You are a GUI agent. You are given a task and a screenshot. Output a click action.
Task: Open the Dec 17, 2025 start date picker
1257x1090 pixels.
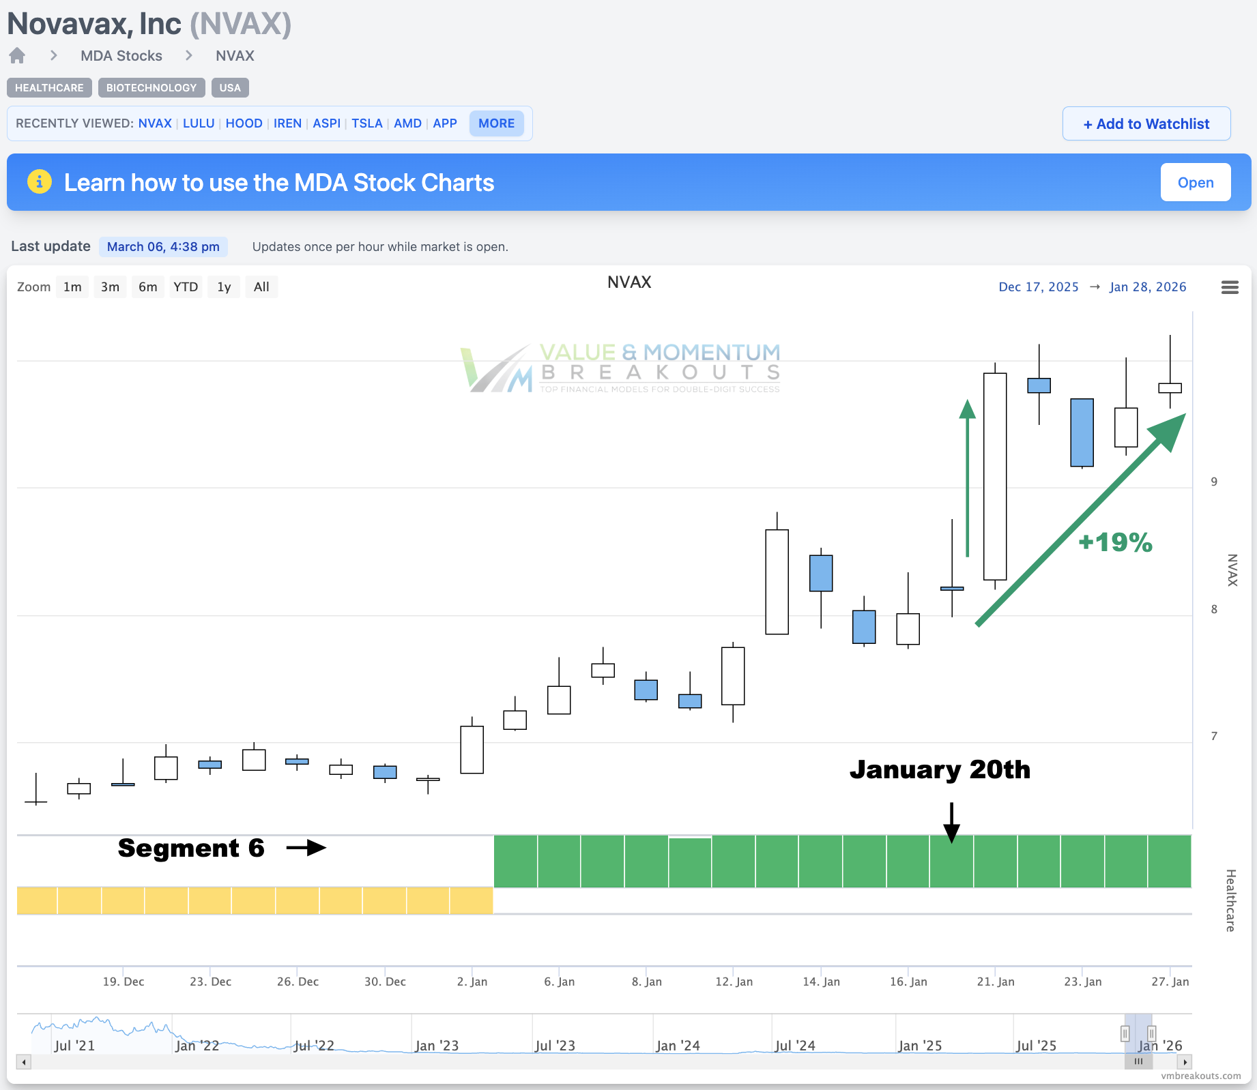point(1039,287)
